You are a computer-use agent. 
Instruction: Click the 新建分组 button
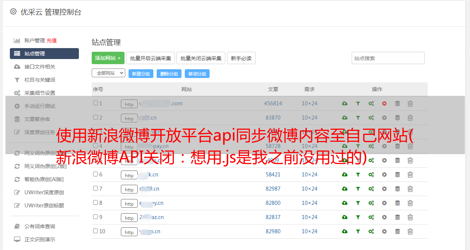point(141,74)
